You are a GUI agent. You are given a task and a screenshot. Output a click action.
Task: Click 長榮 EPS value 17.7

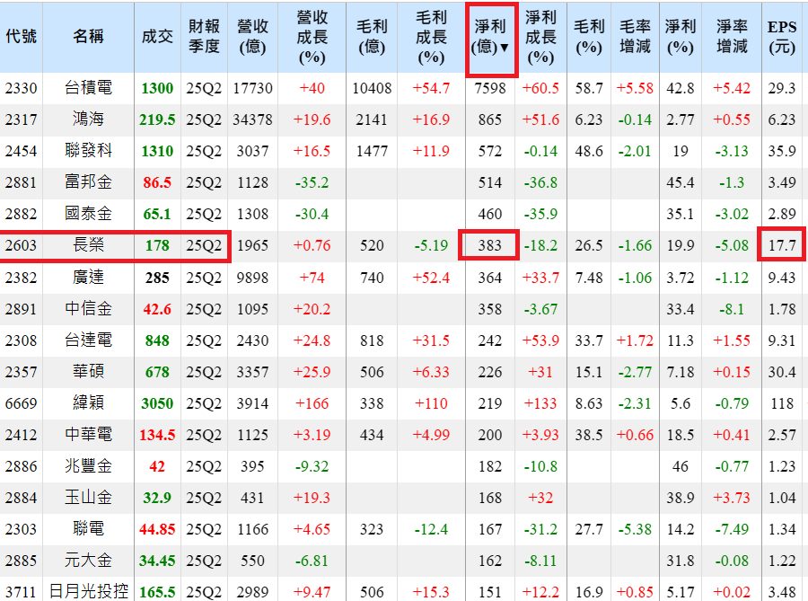tap(782, 245)
